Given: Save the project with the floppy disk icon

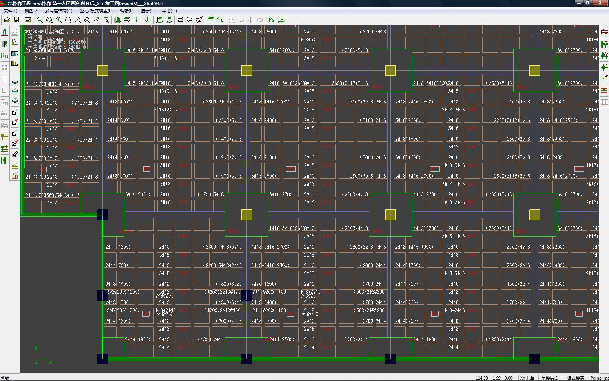Looking at the screenshot, I should point(16,20).
